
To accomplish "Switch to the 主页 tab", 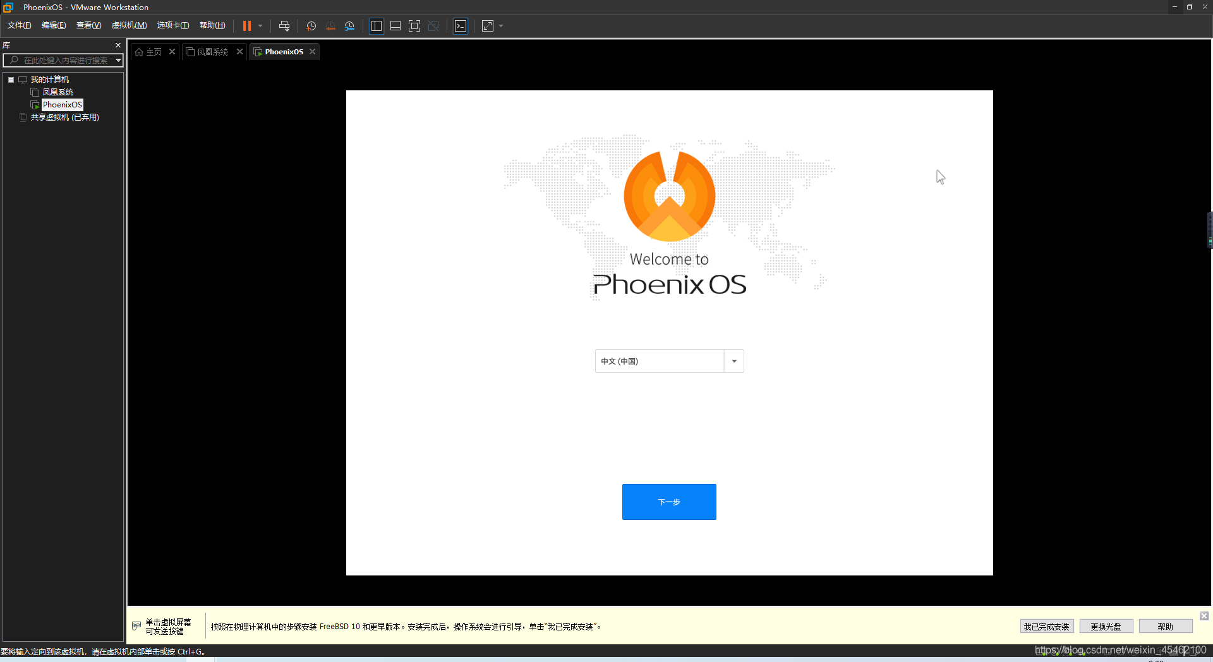I will pos(154,52).
